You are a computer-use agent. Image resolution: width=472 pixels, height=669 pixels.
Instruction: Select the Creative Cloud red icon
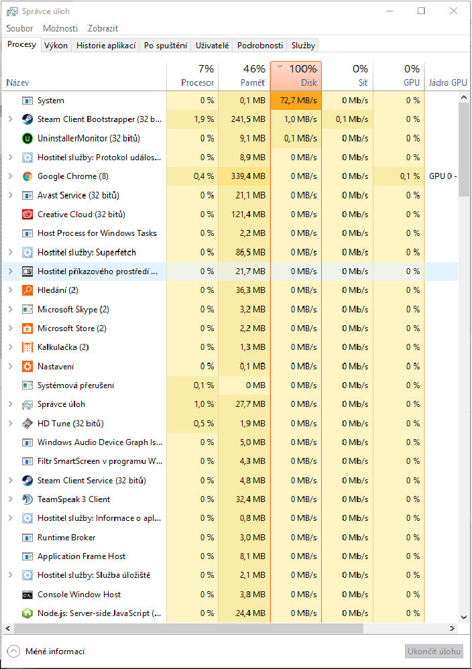[27, 215]
